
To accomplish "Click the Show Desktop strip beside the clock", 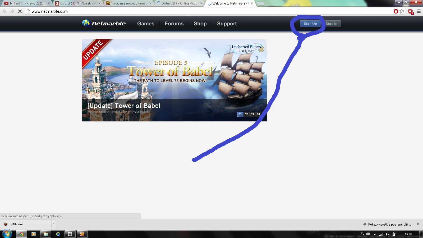I will (421, 234).
